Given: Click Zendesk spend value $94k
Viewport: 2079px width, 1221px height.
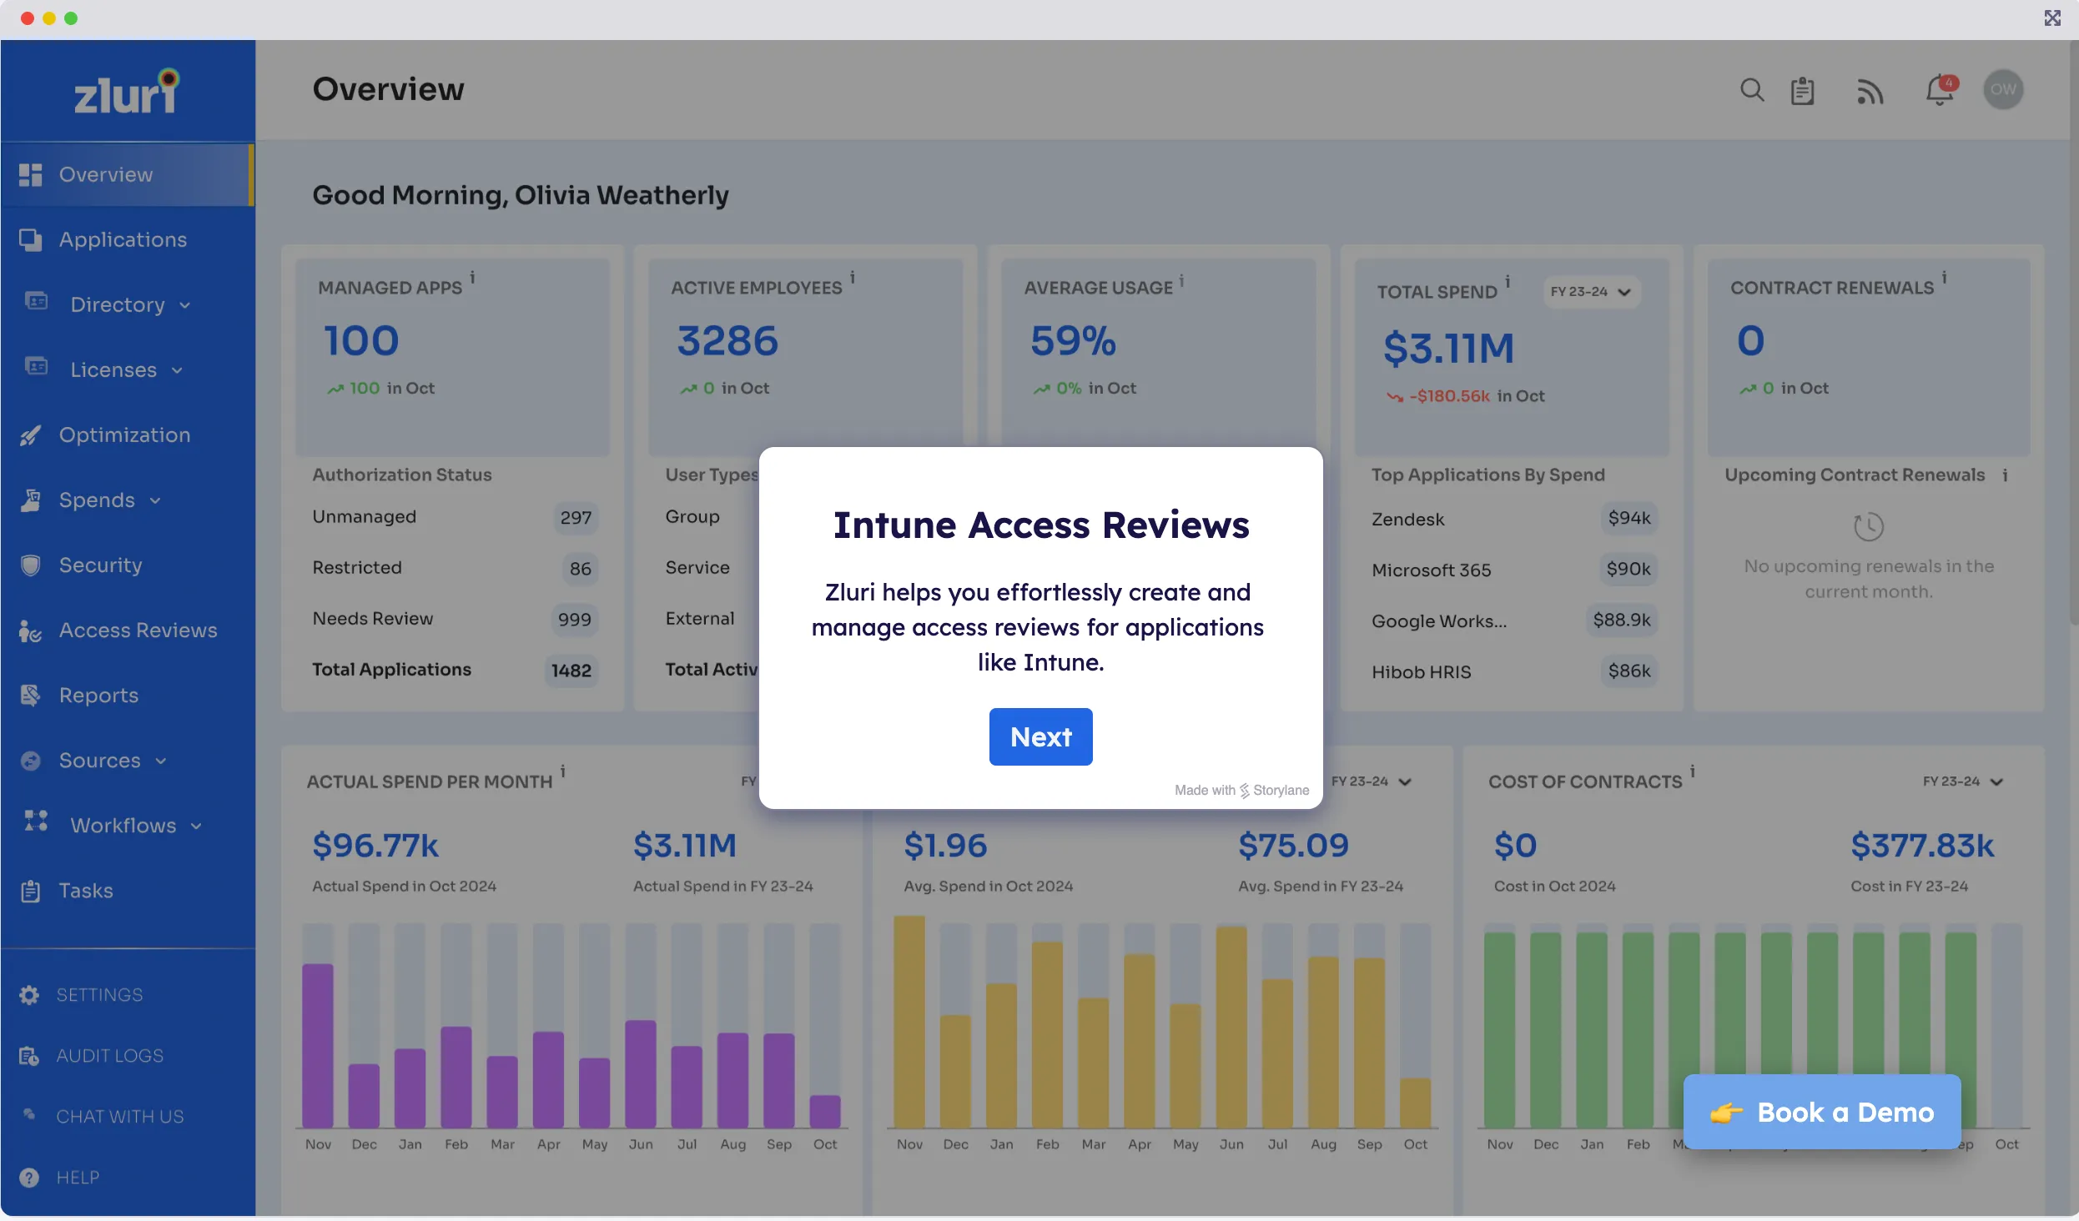Looking at the screenshot, I should 1629,518.
